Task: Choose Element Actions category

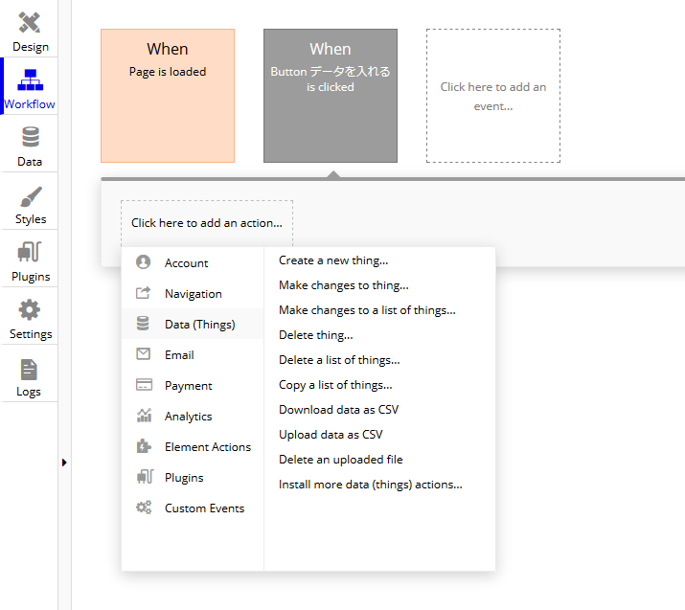Action: [x=193, y=446]
